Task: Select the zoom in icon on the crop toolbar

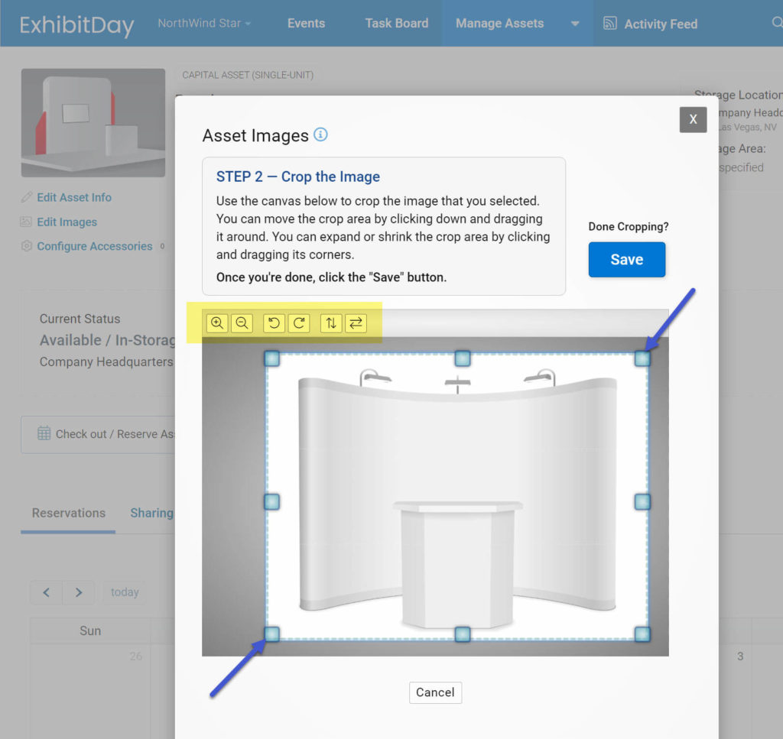Action: 217,323
